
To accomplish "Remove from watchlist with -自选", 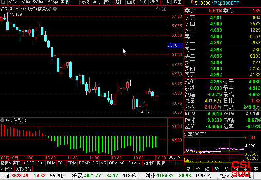I will (166, 2).
